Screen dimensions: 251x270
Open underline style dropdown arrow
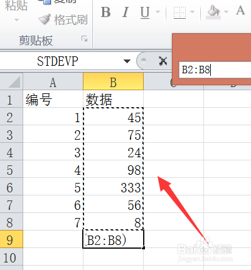(158, 12)
